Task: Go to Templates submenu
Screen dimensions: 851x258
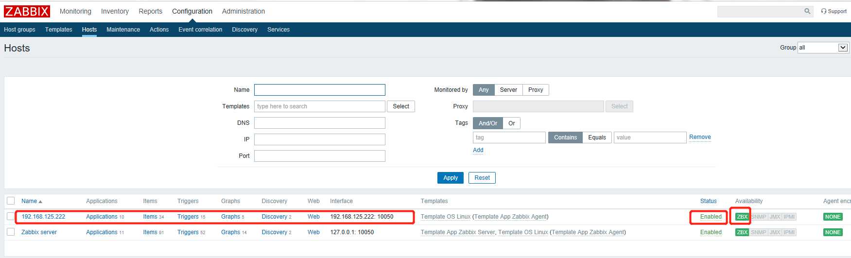Action: 59,30
